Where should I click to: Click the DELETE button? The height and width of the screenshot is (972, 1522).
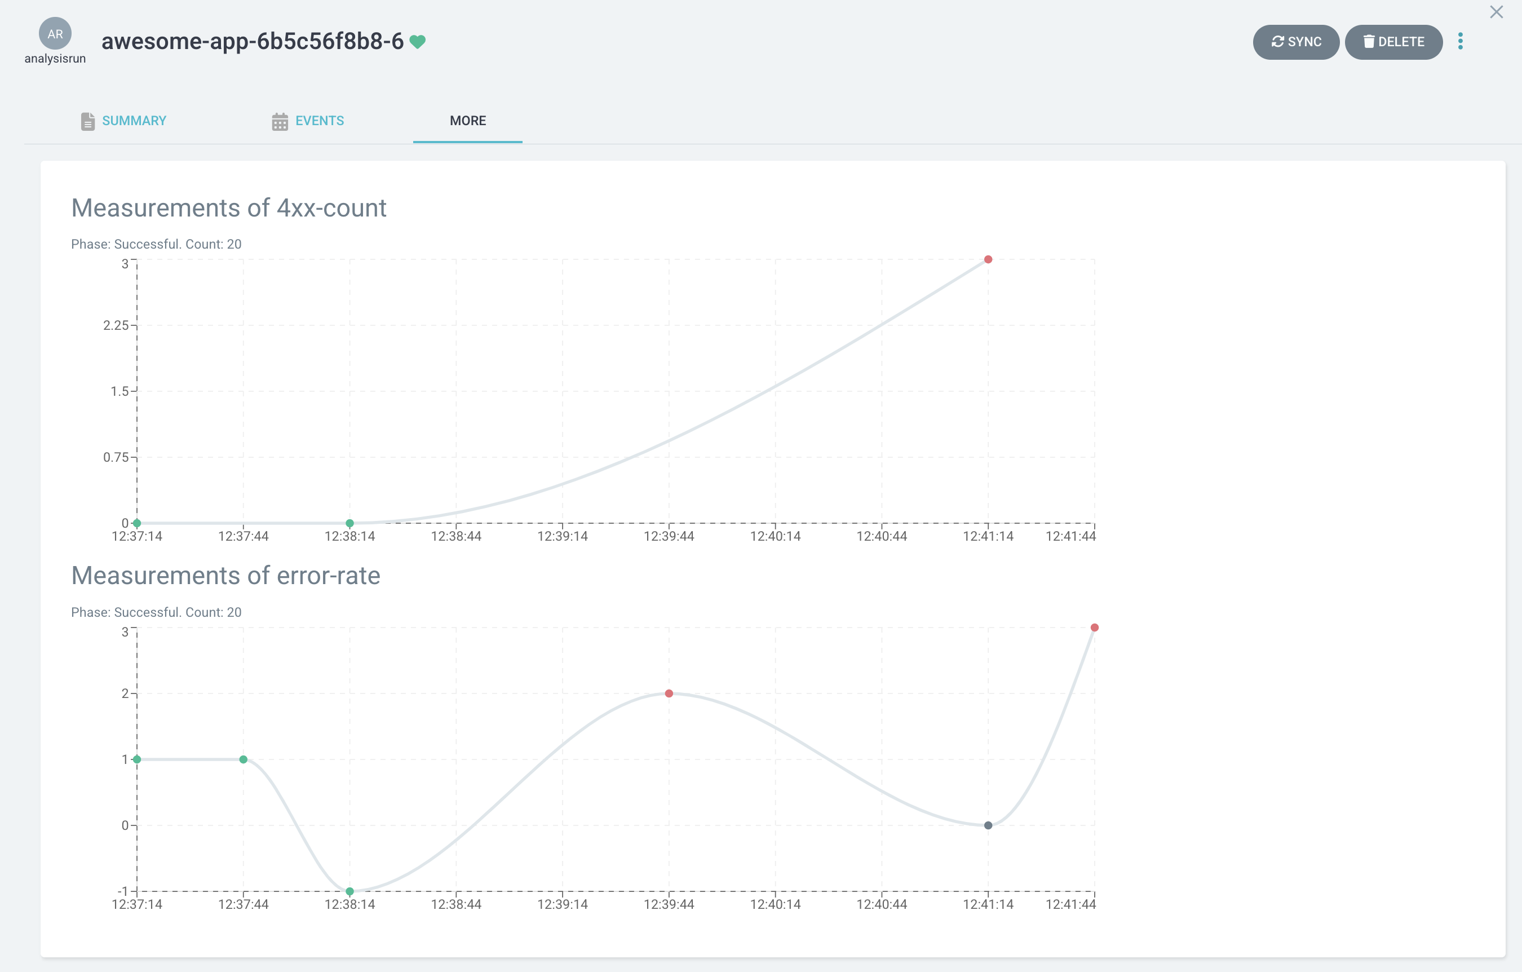point(1393,42)
